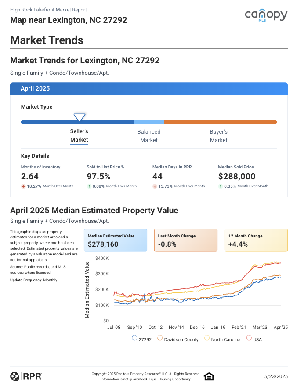Click the Canopy MLS logo
The height and width of the screenshot is (386, 297).
point(266,16)
